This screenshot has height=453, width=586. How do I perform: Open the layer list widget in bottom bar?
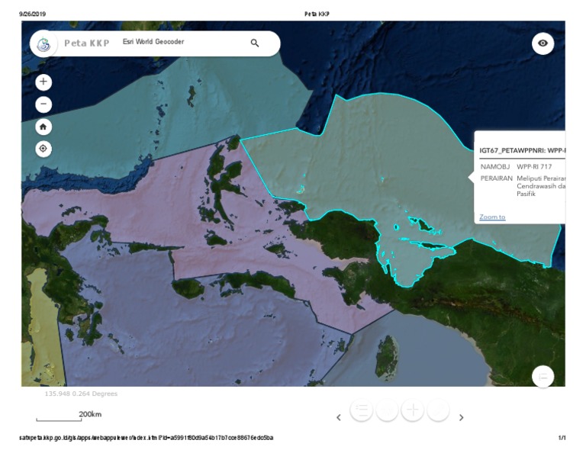[362, 410]
